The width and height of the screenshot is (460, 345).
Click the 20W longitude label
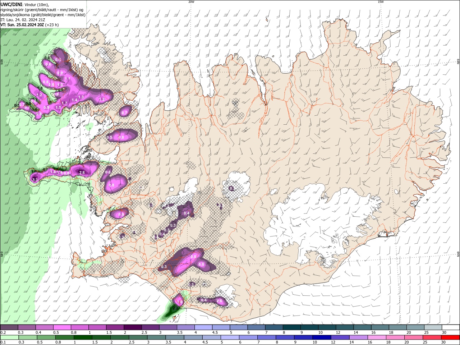tap(191, 2)
